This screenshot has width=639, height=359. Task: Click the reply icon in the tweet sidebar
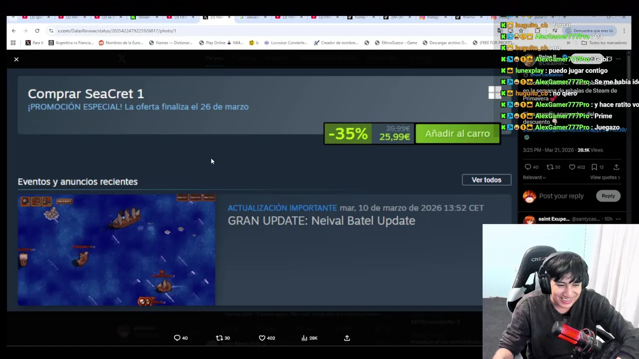coord(528,167)
